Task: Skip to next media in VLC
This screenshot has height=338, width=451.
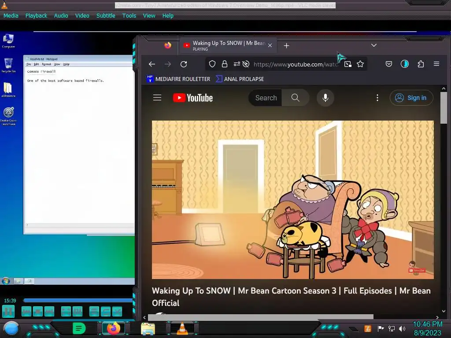Action: click(x=49, y=312)
